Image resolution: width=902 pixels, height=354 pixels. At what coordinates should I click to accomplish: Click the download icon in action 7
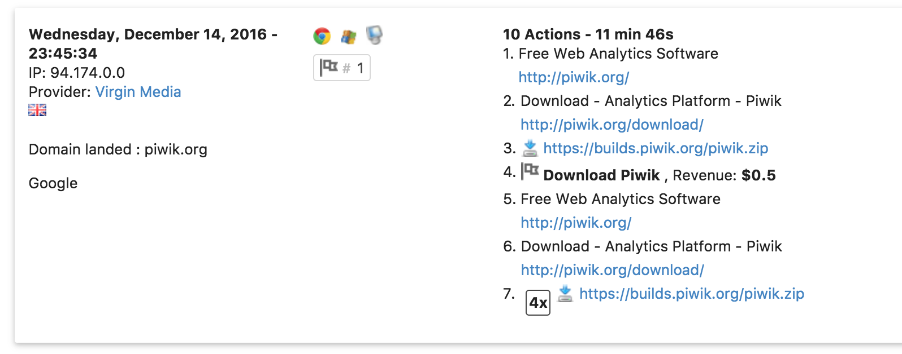[565, 293]
